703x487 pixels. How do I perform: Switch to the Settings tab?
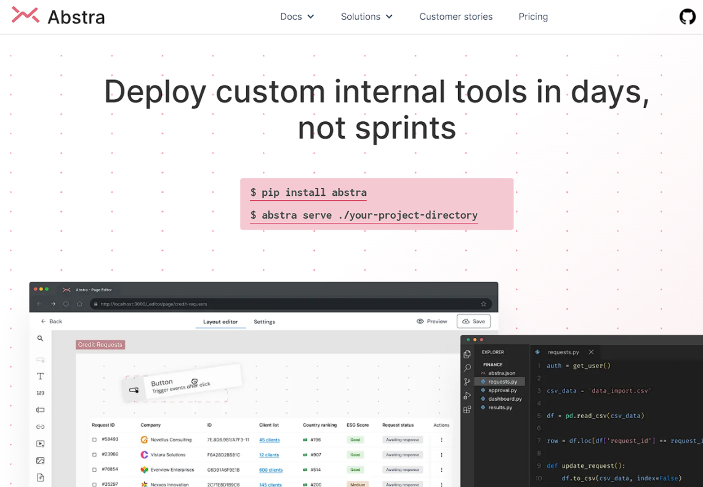tap(265, 321)
